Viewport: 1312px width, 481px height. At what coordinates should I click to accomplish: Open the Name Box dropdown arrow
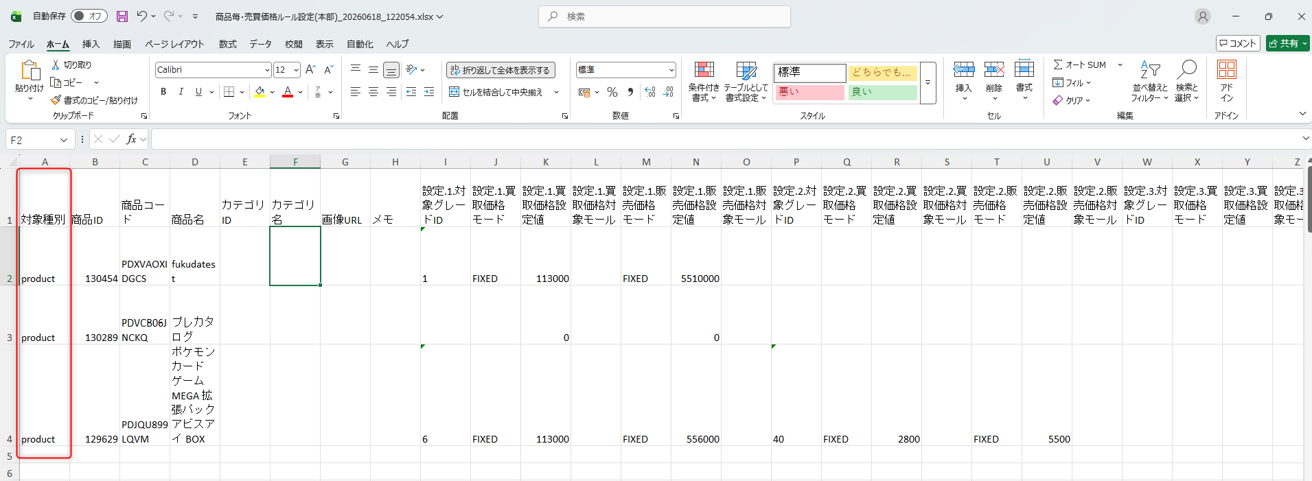(64, 140)
